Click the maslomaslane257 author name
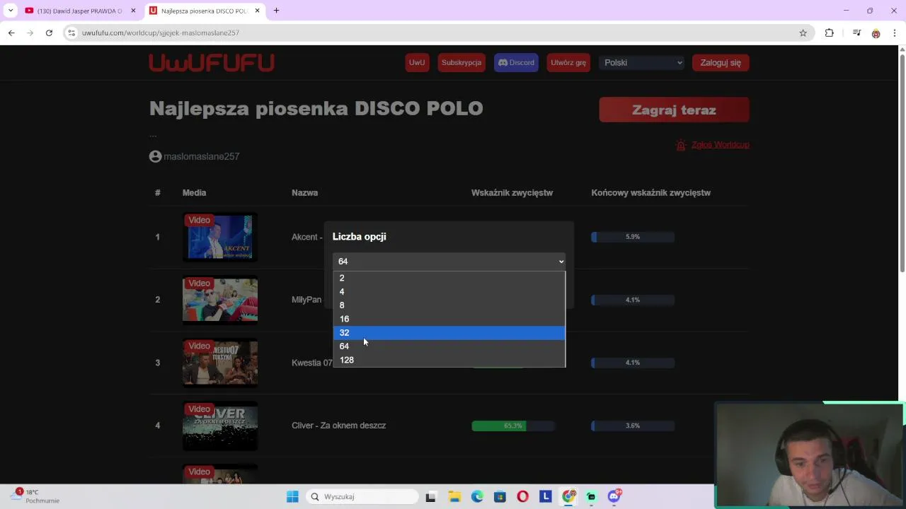 [202, 156]
